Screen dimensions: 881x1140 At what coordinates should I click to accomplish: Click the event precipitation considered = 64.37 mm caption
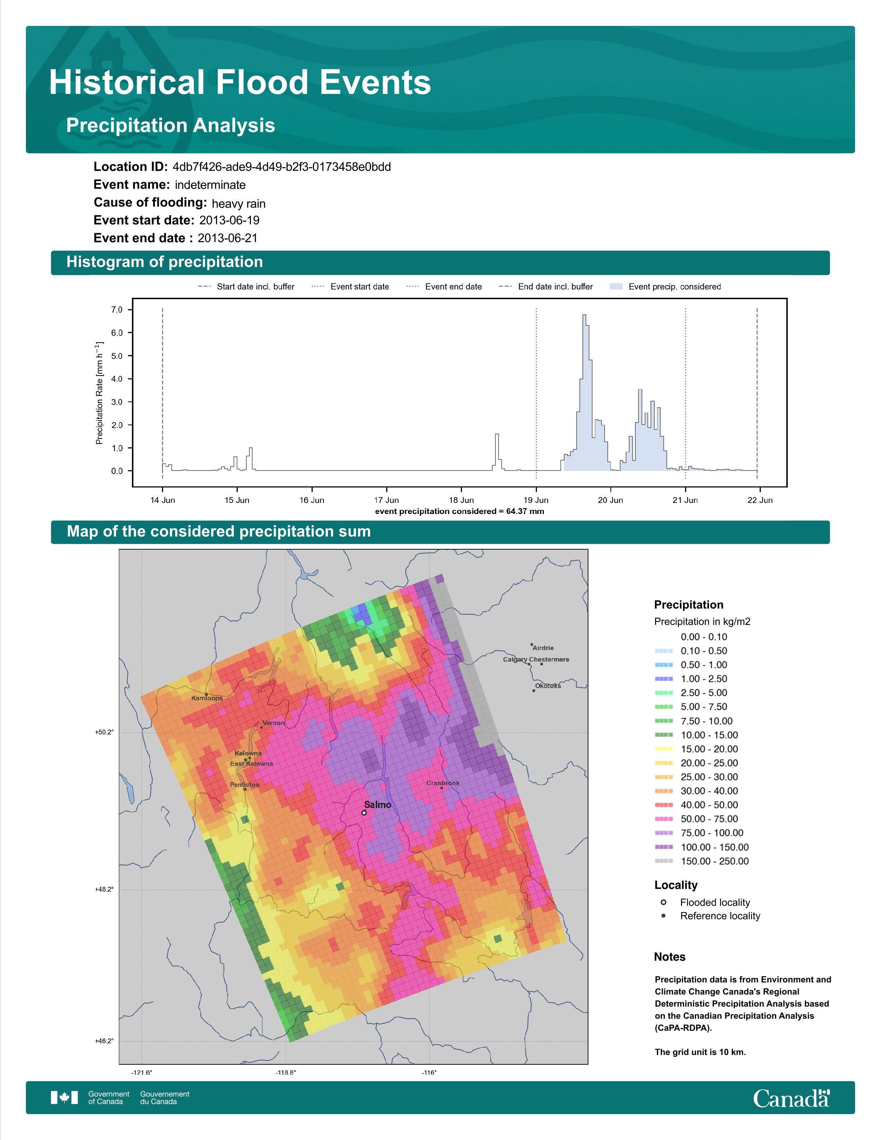click(x=459, y=511)
